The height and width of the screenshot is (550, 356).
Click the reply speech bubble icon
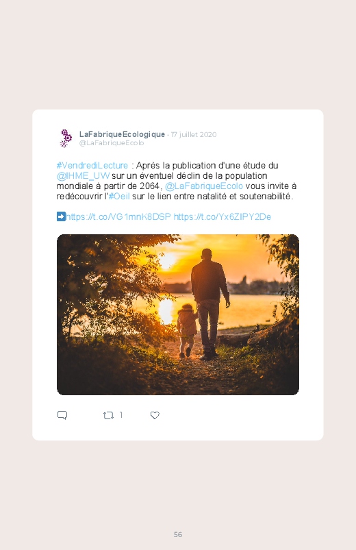pyautogui.click(x=62, y=415)
